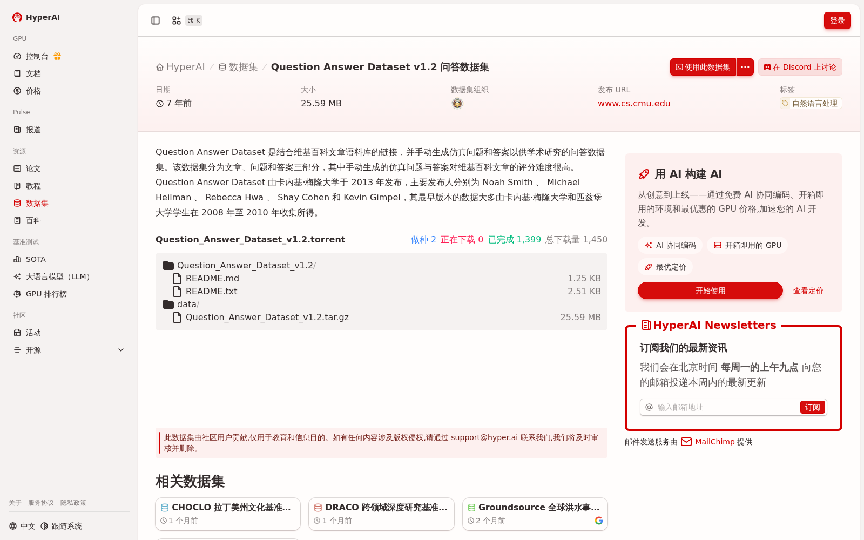Image resolution: width=864 pixels, height=540 pixels.
Task: Open SOTA benchmark page
Action: tap(69, 259)
